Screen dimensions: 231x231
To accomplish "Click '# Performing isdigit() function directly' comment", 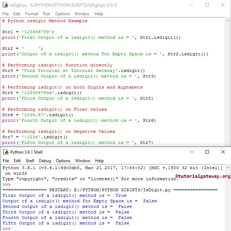I will coord(57,65).
